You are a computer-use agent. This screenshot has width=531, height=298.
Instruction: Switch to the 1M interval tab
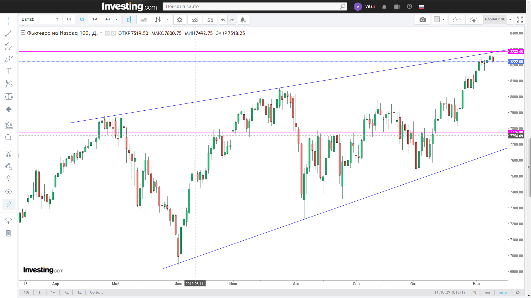[95, 19]
